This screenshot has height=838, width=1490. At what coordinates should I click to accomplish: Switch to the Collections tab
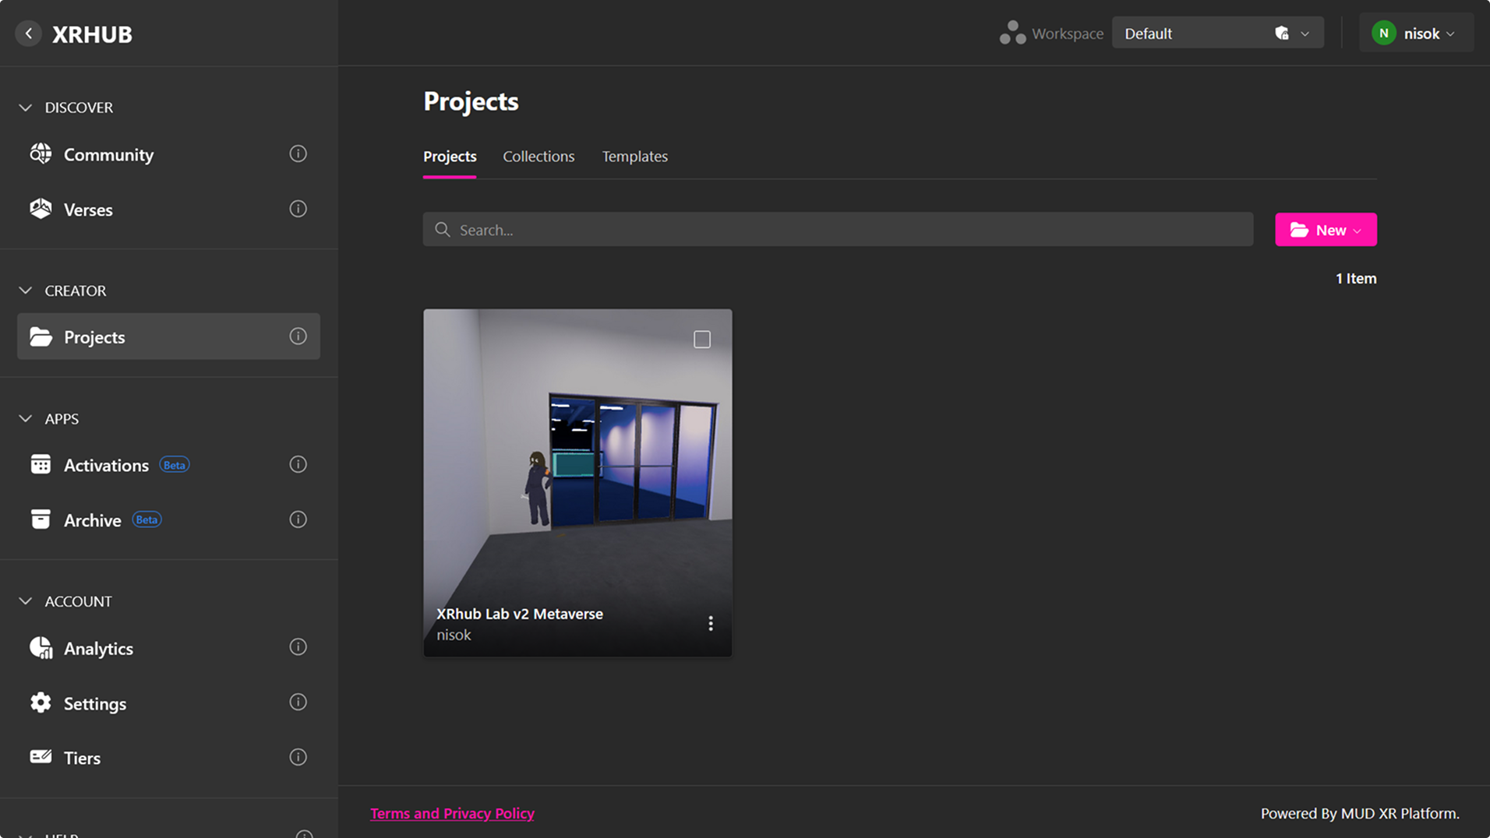point(538,157)
